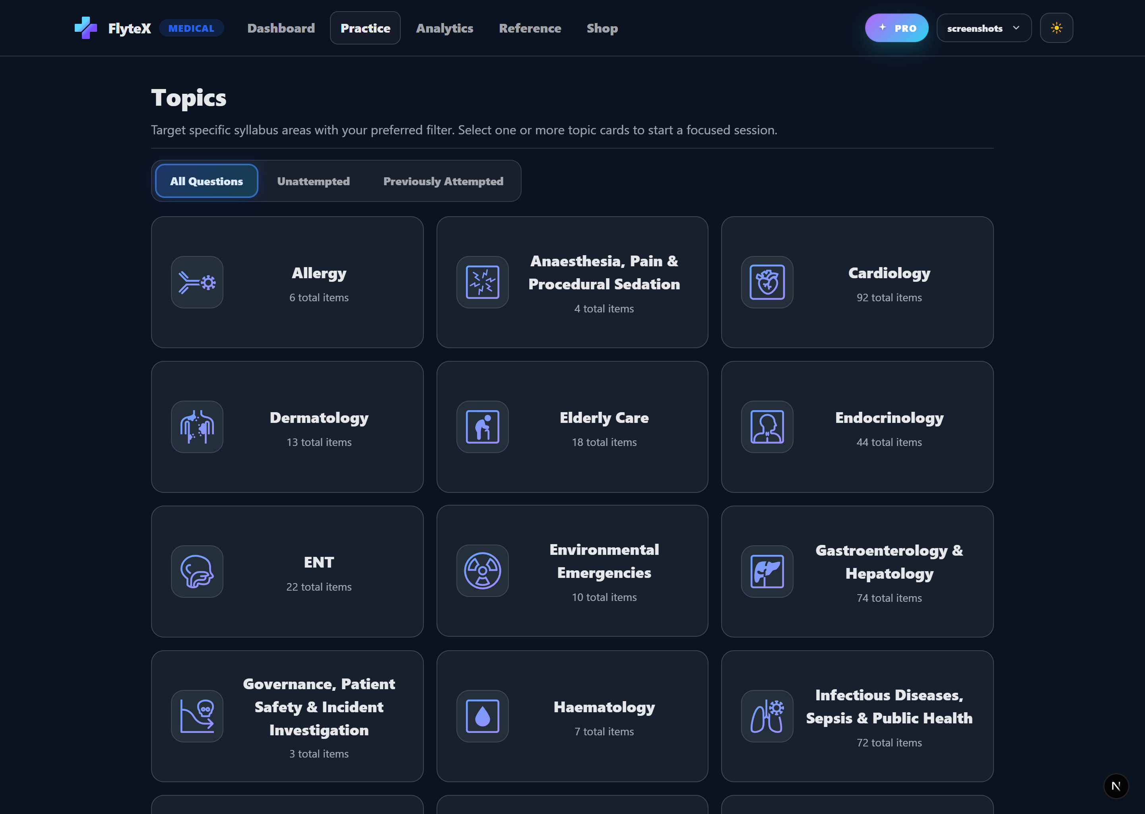This screenshot has width=1145, height=814.
Task: Go to the Dashboard tab
Action: 281,28
